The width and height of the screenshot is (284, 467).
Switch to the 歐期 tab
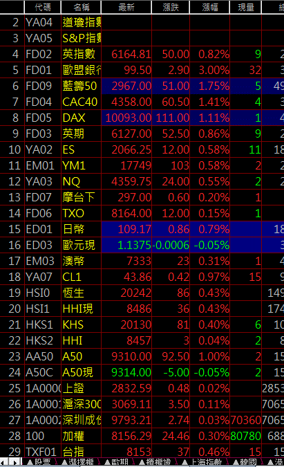pos(117,462)
